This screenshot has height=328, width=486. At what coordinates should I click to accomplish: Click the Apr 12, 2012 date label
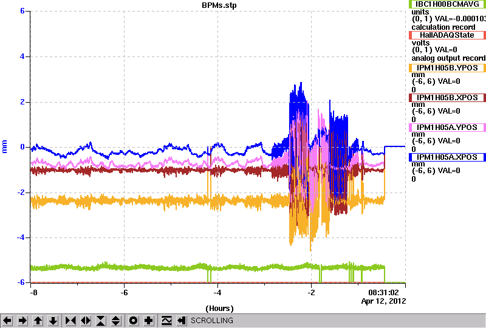click(x=383, y=301)
